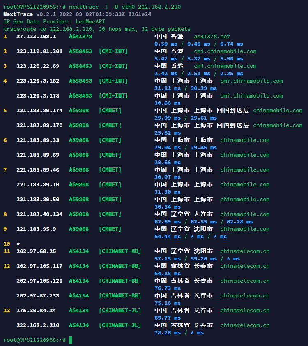Click the [CMI-INT] tag for 223.120.3.178
The width and height of the screenshot is (308, 346).
click(113, 95)
